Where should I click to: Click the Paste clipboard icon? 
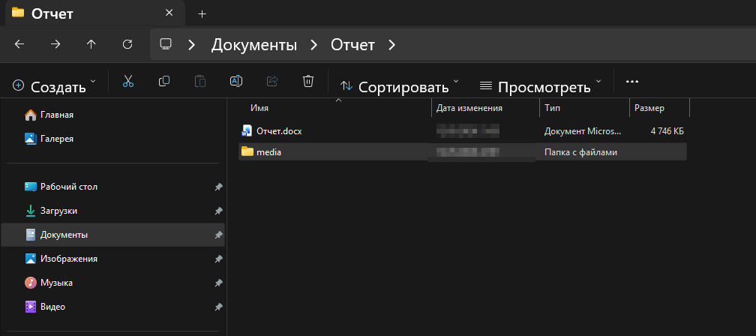pos(200,81)
